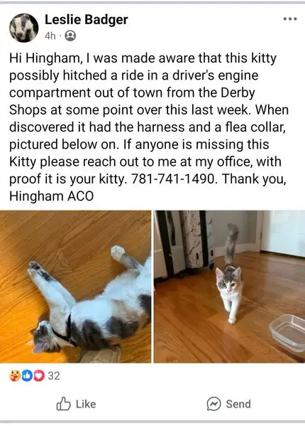Click the Messenger icon next to Send
The width and height of the screenshot is (305, 426).
[214, 404]
